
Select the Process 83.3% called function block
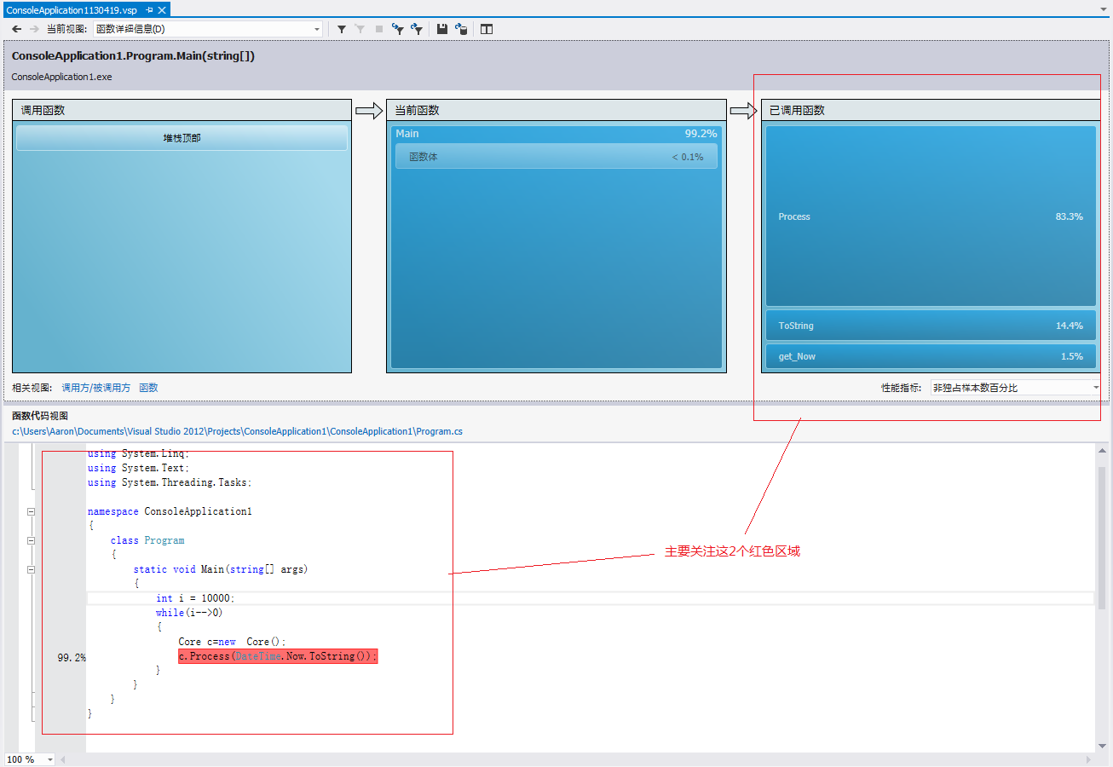tap(930, 216)
